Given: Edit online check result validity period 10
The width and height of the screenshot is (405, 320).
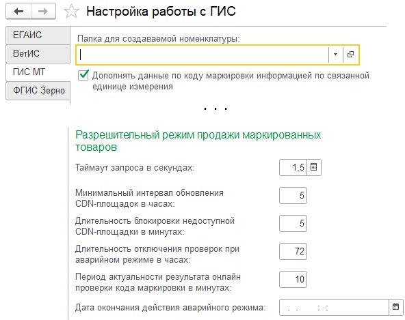Looking at the screenshot, I should 293,279.
